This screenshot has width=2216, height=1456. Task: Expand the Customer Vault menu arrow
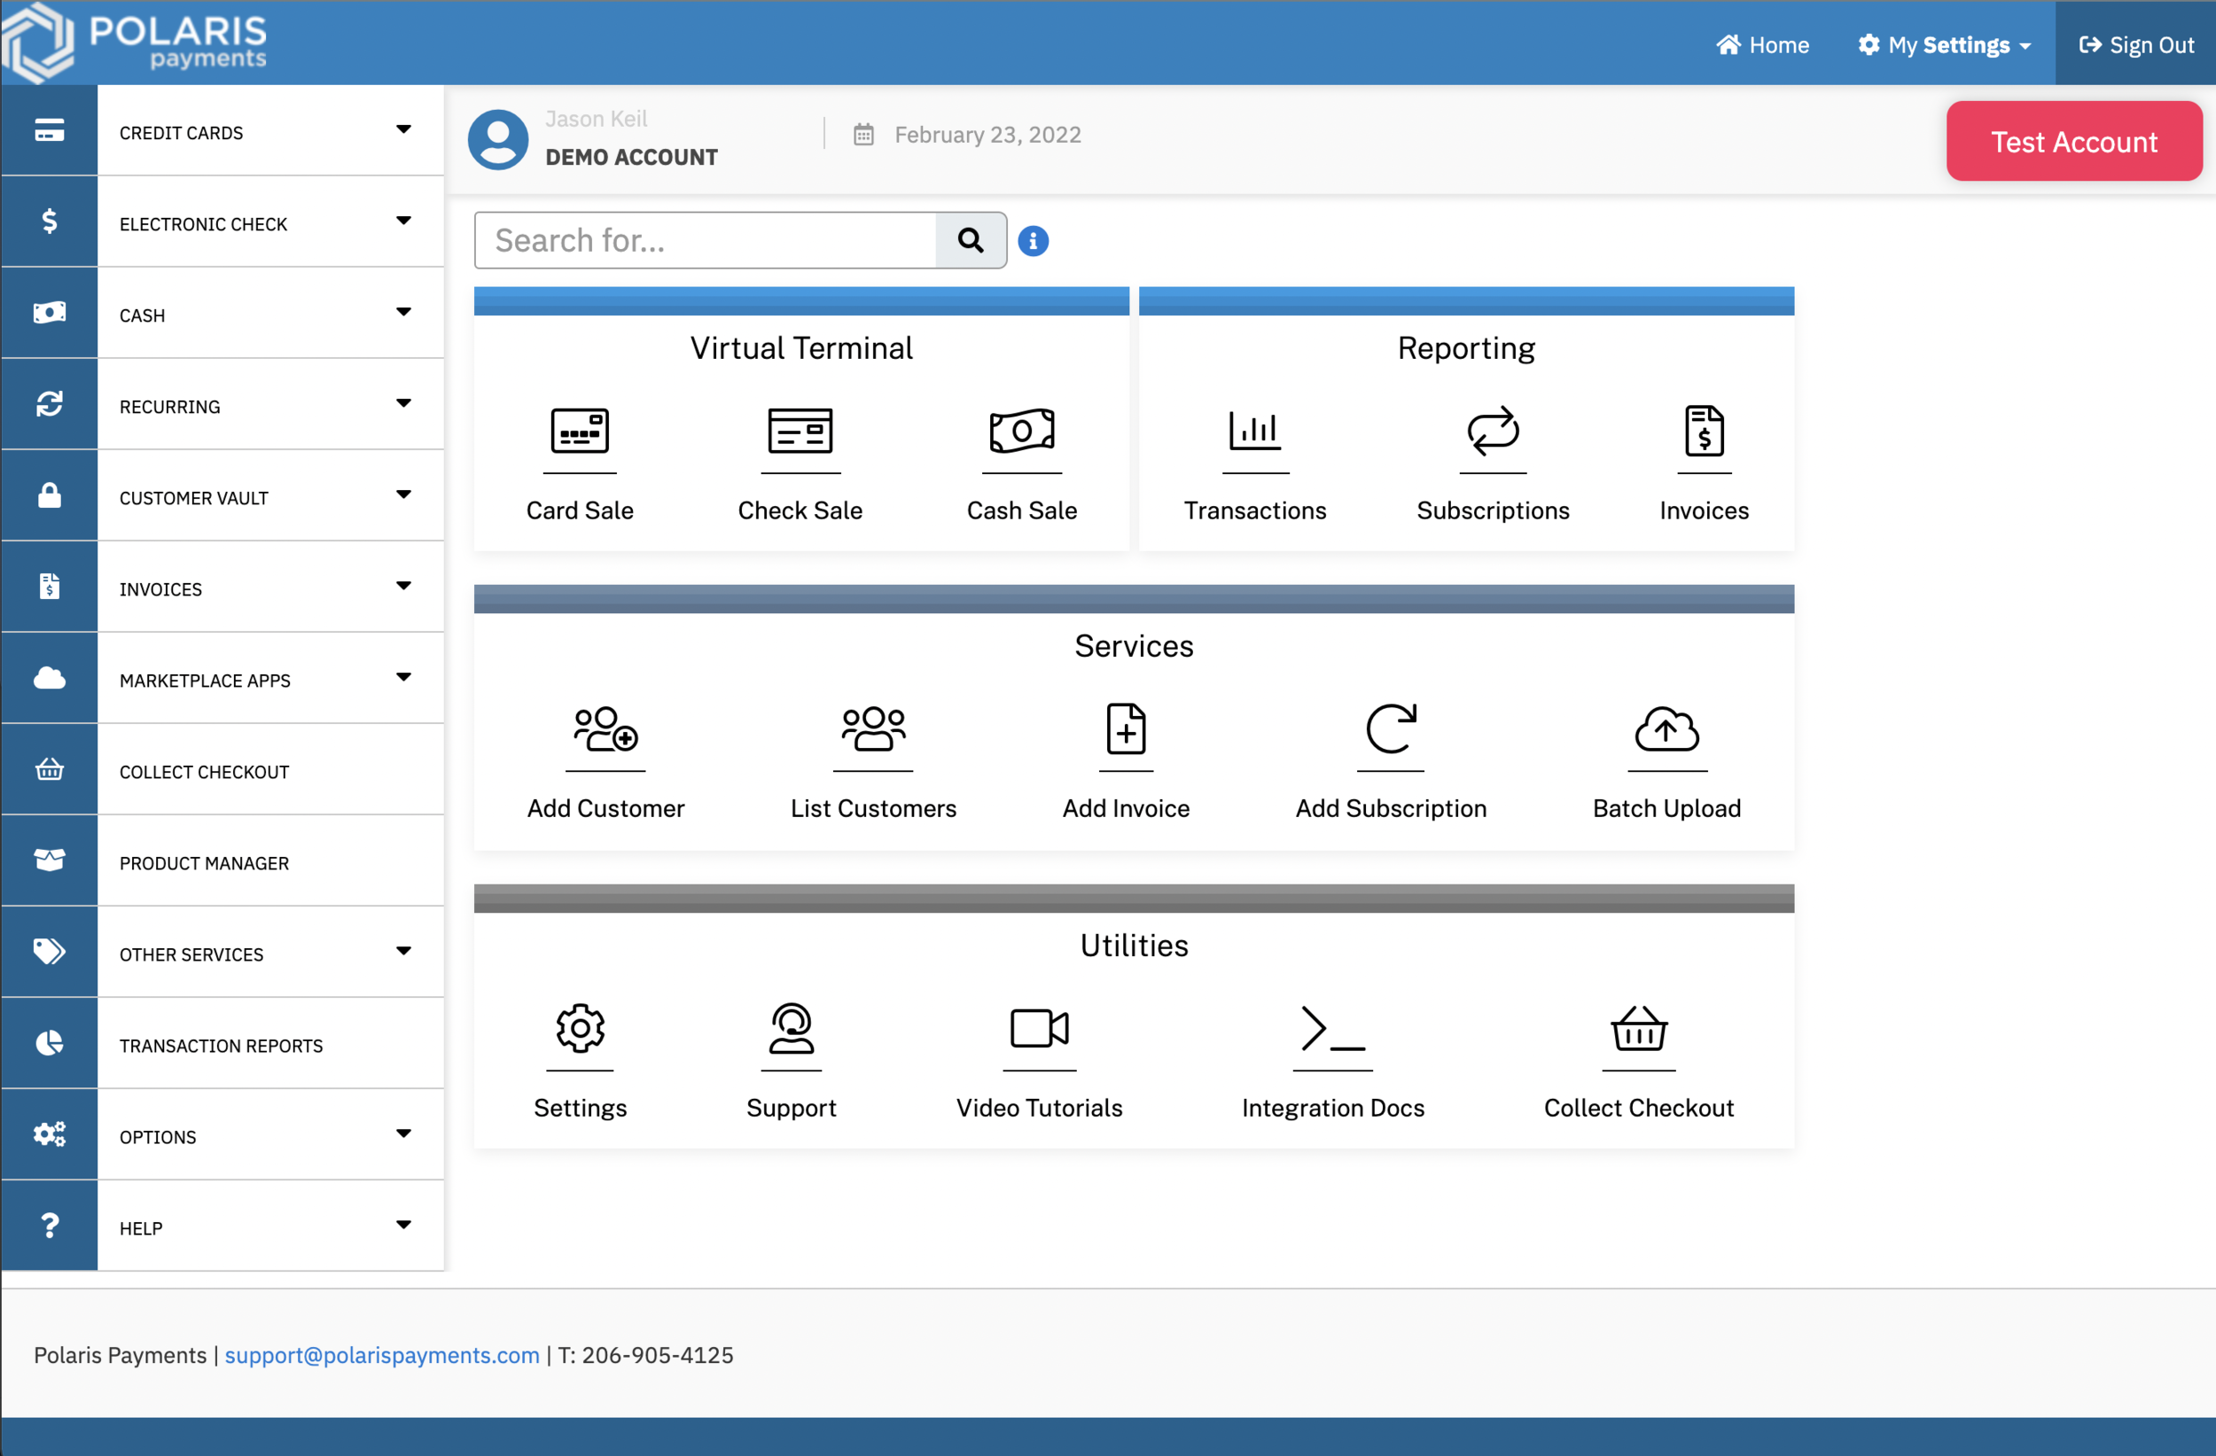(x=403, y=494)
